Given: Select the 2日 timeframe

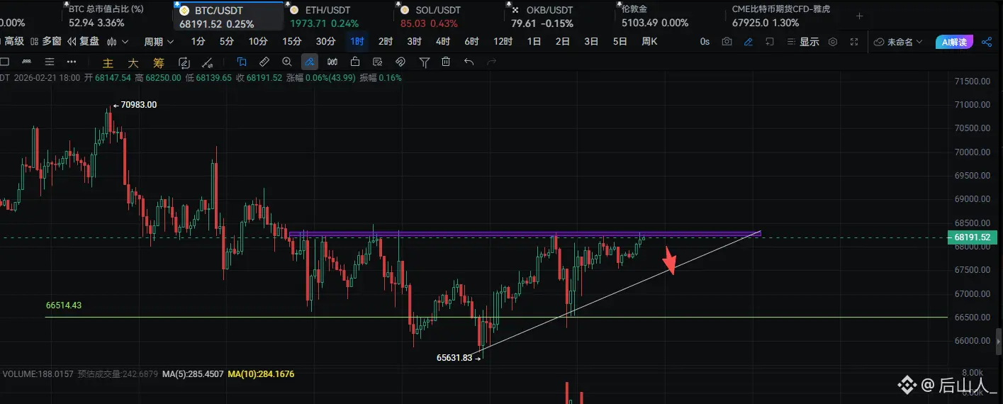Looking at the screenshot, I should pos(563,42).
